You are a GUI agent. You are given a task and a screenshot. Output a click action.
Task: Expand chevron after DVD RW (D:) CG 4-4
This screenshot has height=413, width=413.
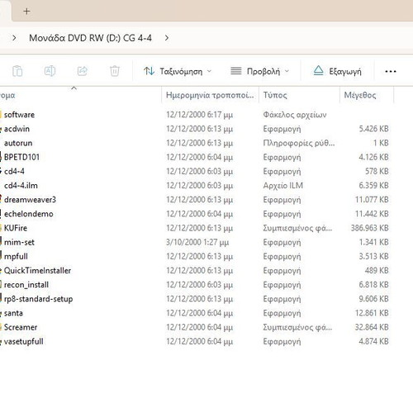point(167,38)
